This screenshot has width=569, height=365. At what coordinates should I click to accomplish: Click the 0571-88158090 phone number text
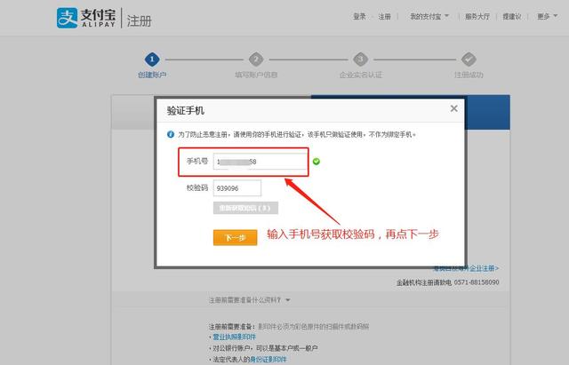pyautogui.click(x=477, y=282)
